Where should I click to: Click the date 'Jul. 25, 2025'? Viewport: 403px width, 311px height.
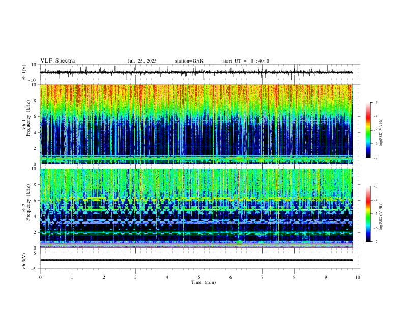tap(142, 61)
